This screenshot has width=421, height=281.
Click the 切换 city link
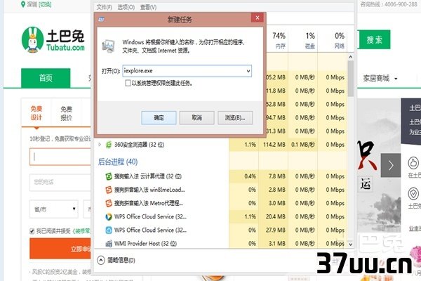pyautogui.click(x=45, y=4)
